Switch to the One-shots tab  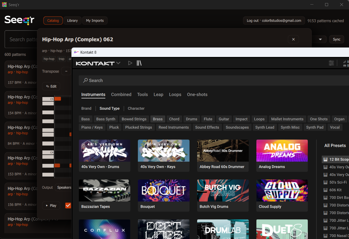pos(197,95)
